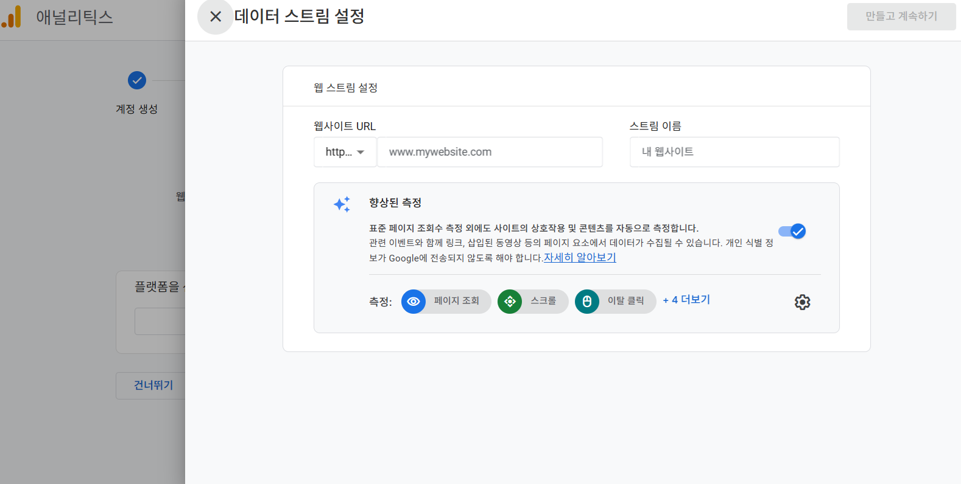The width and height of the screenshot is (961, 484).
Task: Open the http protocol dropdown
Action: [x=345, y=152]
